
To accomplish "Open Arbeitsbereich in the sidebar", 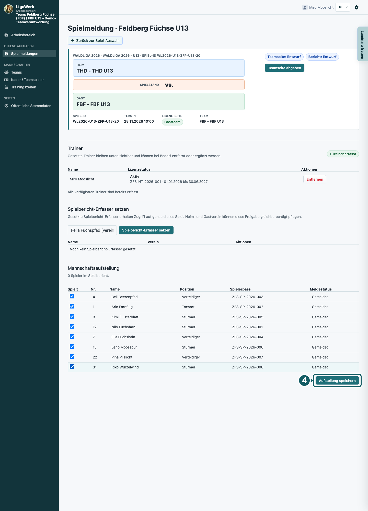I will [29, 35].
